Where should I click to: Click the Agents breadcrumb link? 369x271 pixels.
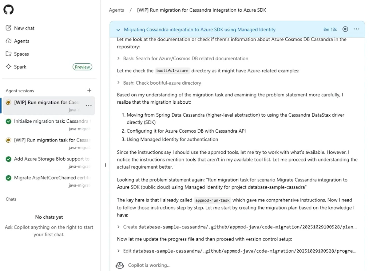click(x=116, y=10)
